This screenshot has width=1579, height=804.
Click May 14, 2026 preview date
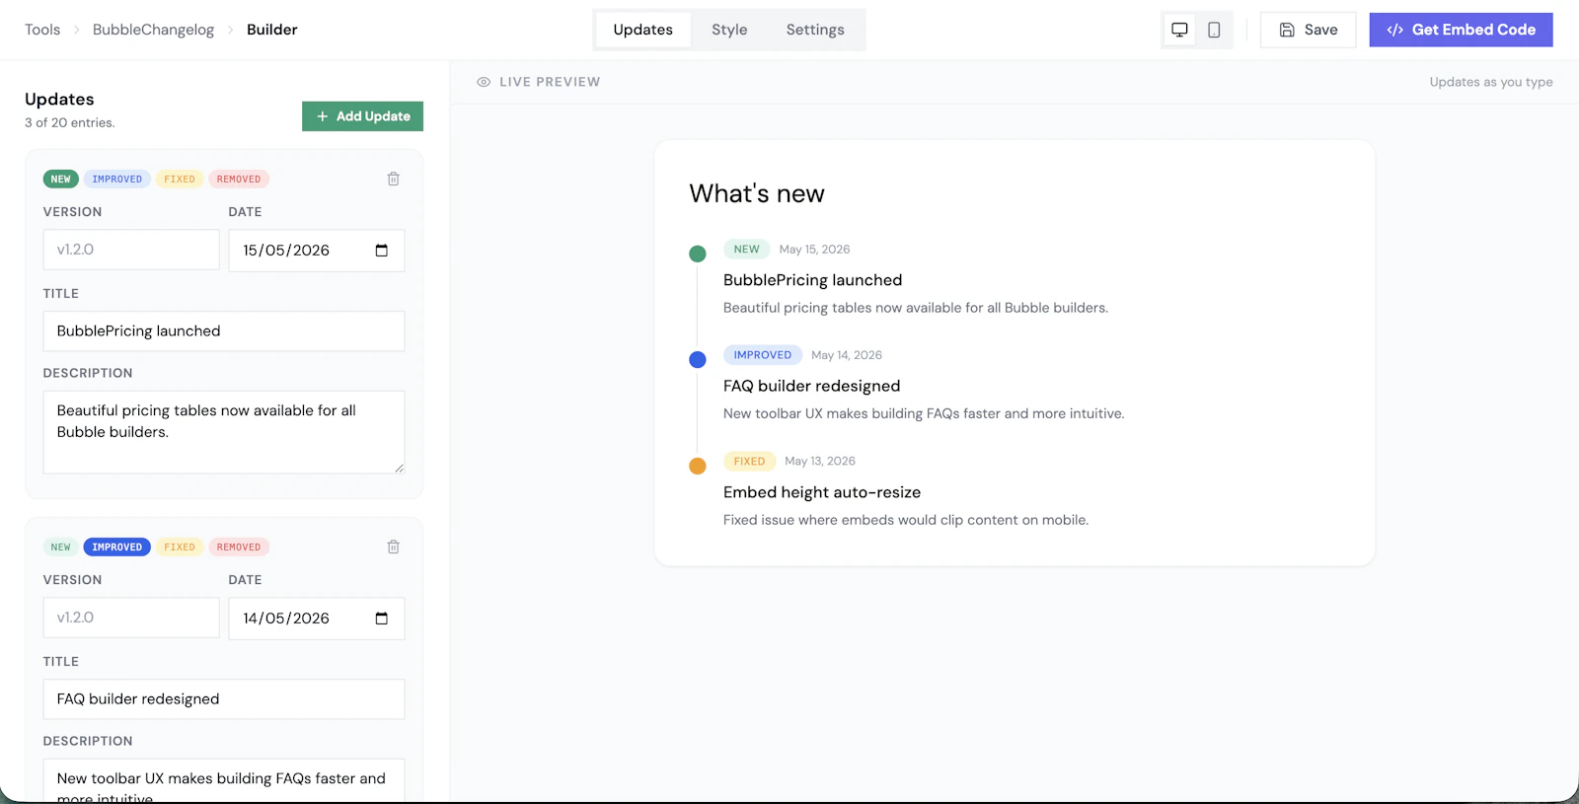pyautogui.click(x=847, y=355)
